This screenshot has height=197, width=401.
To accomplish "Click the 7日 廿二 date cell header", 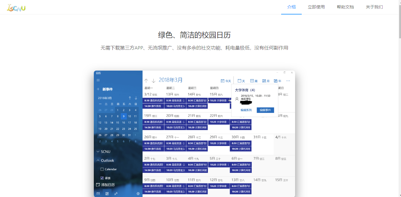I will [259, 158].
